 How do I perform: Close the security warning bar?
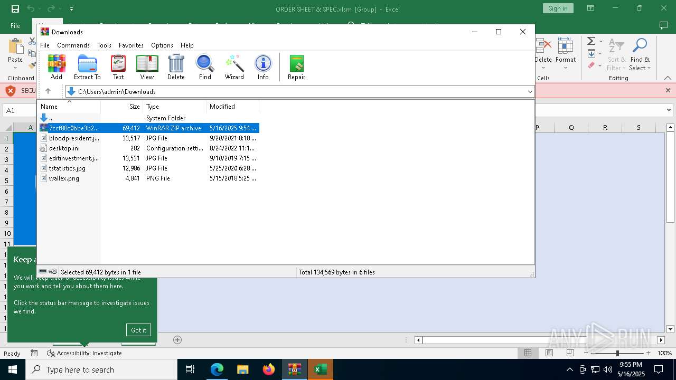point(668,91)
